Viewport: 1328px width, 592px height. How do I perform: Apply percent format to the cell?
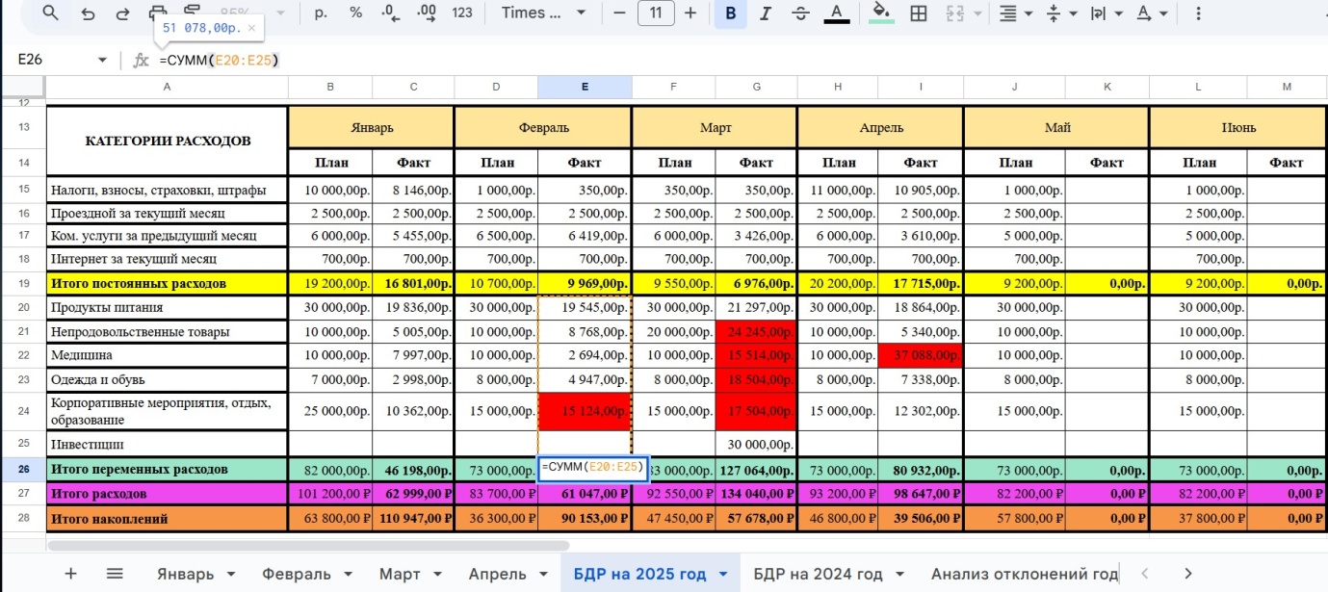pos(355,13)
